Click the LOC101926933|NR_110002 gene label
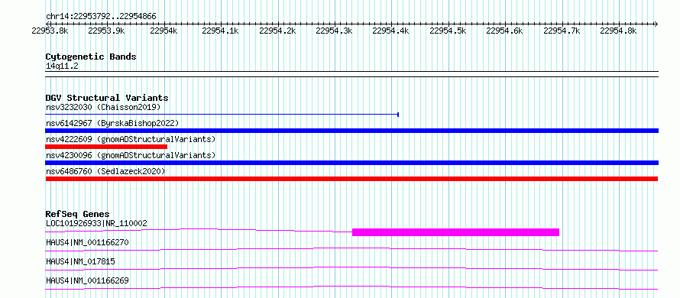Image resolution: width=680 pixels, height=298 pixels. coord(96,224)
